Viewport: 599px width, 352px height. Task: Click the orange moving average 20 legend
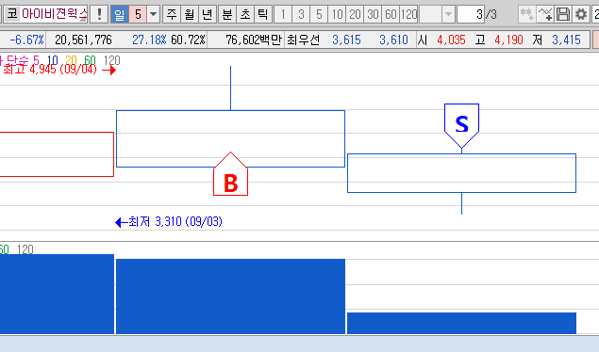(71, 60)
